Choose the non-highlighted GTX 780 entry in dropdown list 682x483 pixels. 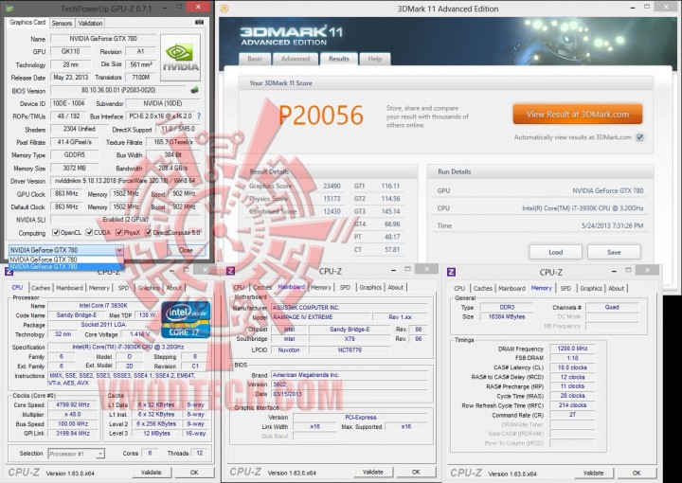click(x=65, y=259)
